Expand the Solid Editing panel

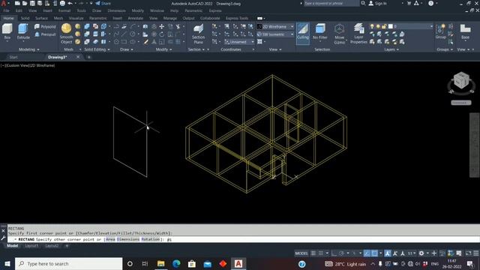click(97, 49)
